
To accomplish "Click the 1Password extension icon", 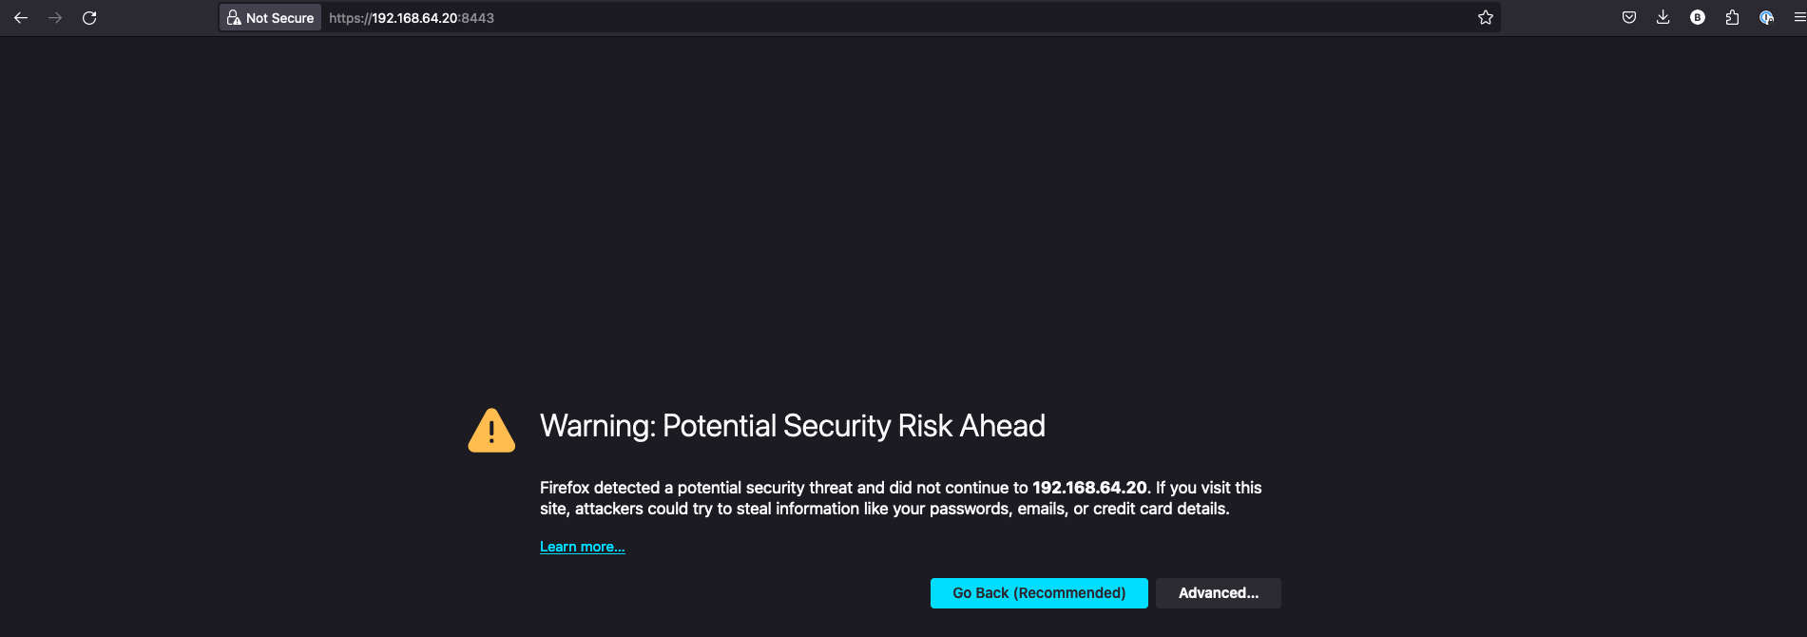I will pos(1766,18).
